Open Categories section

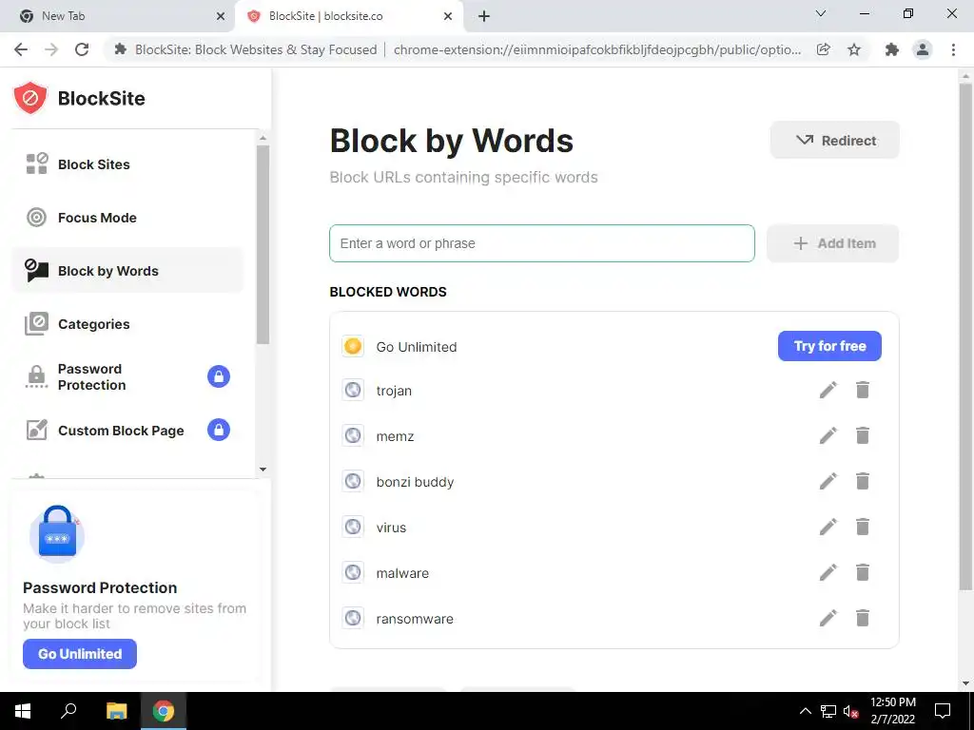point(127,324)
